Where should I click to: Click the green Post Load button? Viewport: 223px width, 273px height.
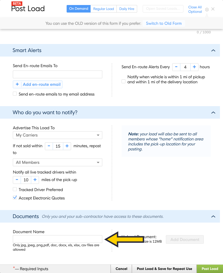210,269
